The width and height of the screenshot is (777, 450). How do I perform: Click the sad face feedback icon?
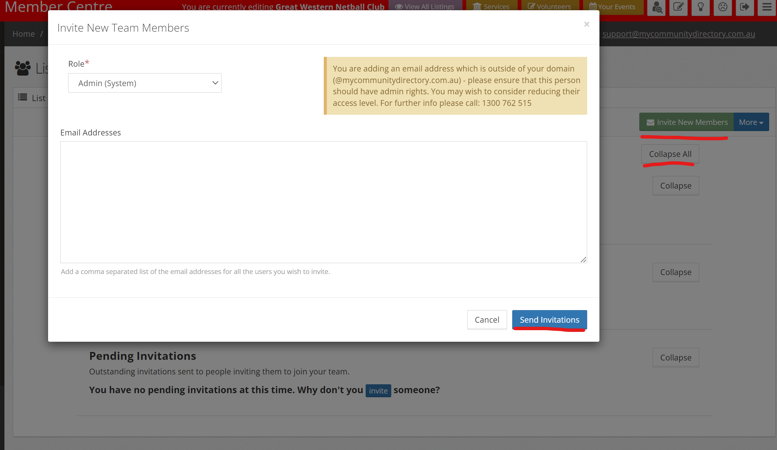point(722,7)
